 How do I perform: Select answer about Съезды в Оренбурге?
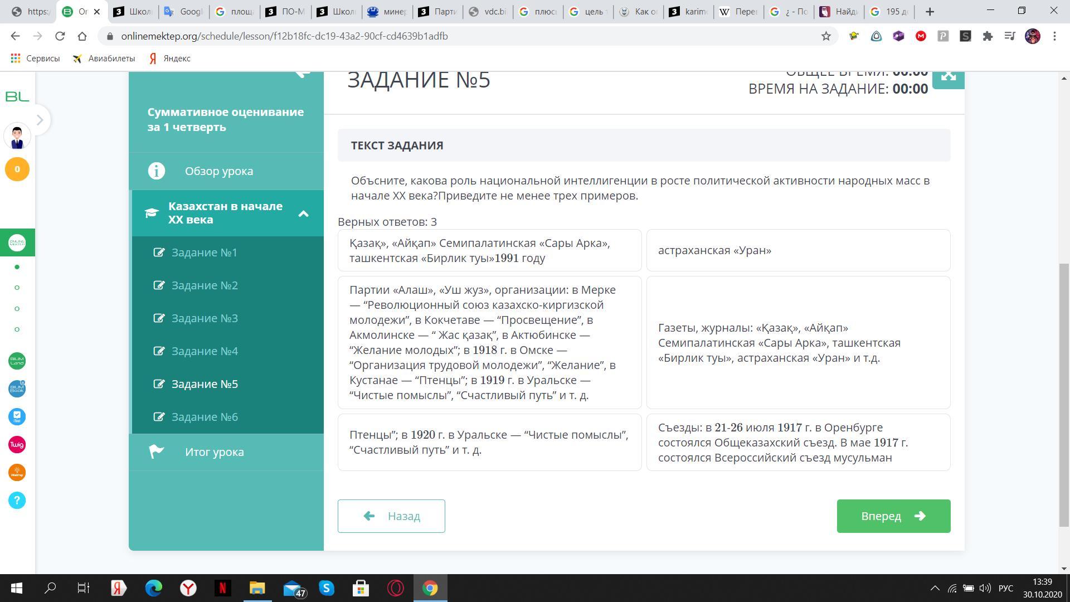798,443
